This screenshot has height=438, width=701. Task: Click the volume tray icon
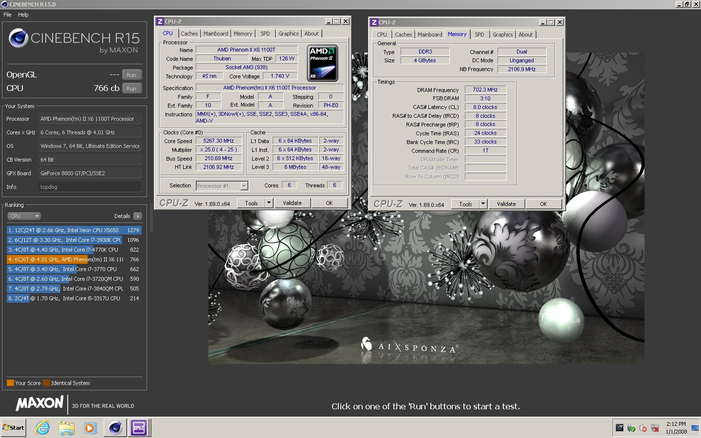coord(643,428)
